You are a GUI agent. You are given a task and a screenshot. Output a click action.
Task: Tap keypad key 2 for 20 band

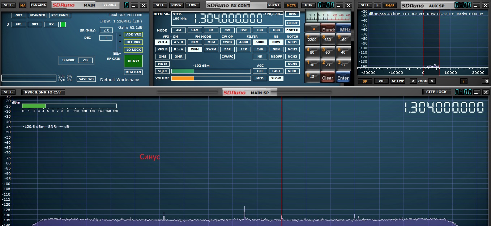tap(328, 64)
